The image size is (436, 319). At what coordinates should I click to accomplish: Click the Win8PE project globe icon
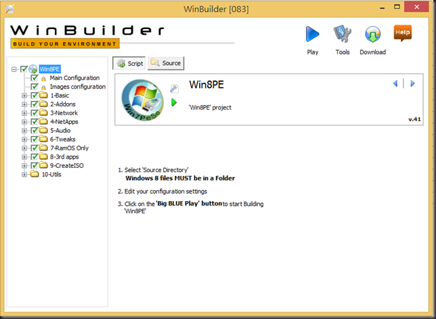tap(33, 69)
